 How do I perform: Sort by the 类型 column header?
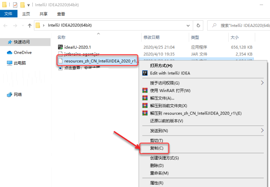click(195, 37)
